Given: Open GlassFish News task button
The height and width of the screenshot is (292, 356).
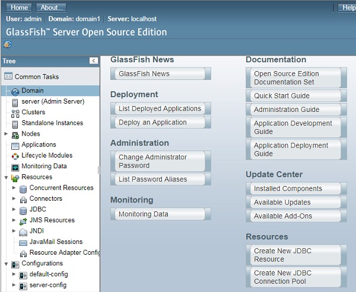Looking at the screenshot, I should pyautogui.click(x=161, y=73).
